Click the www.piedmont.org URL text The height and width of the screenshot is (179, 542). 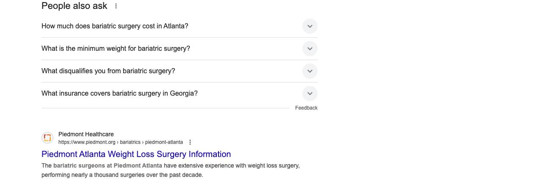coord(87,142)
